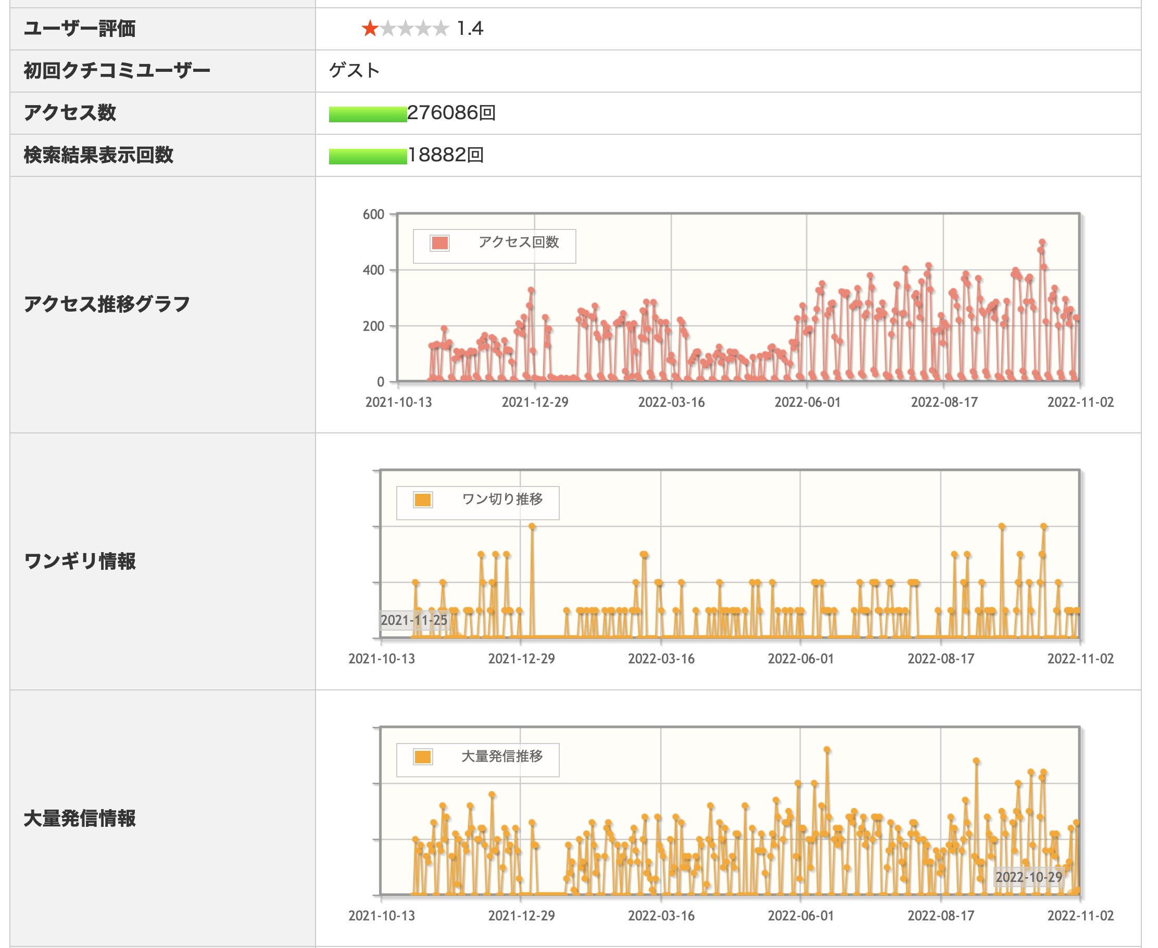
Task: Click the last gray rating star
Action: (x=440, y=29)
